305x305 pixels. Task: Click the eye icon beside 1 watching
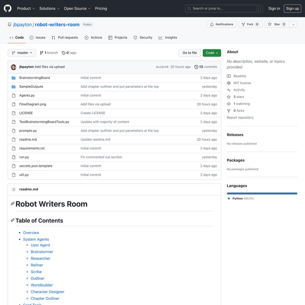[229, 104]
